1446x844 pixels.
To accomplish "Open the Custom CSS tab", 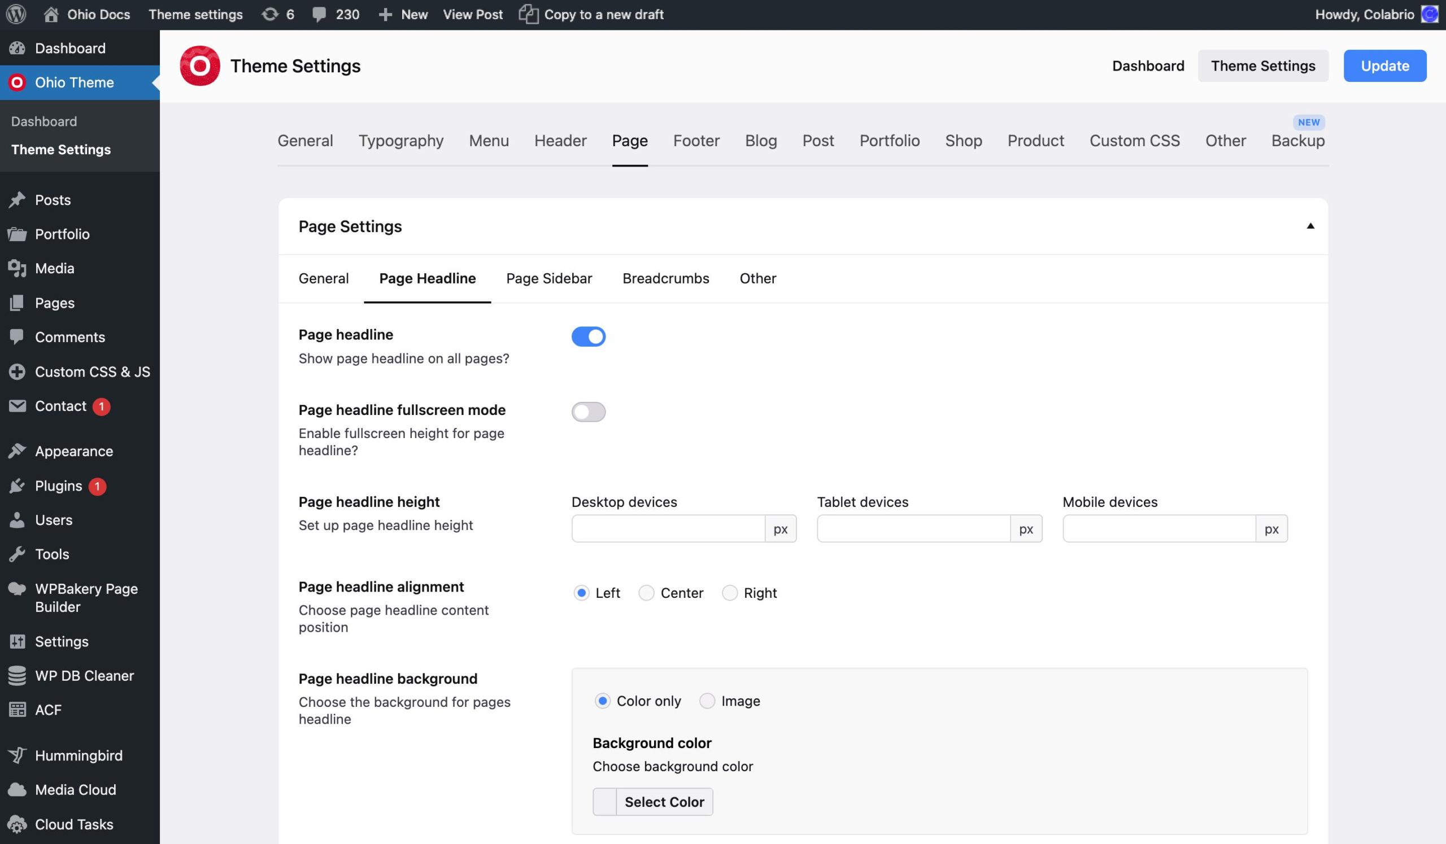I will click(1134, 141).
